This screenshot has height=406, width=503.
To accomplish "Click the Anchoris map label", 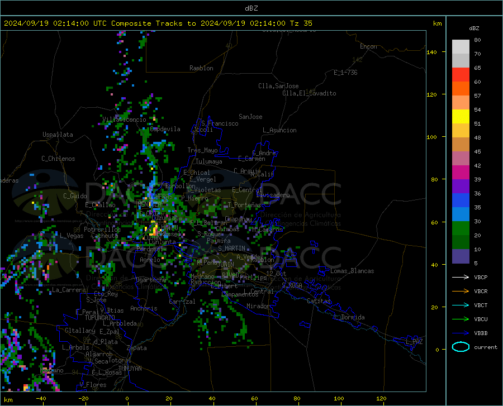I will [144, 309].
